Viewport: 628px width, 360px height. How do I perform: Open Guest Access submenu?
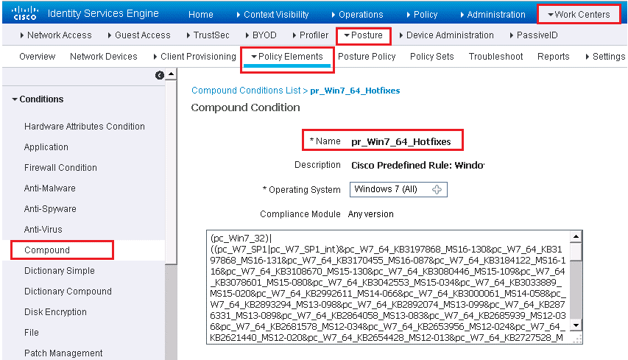tap(139, 35)
